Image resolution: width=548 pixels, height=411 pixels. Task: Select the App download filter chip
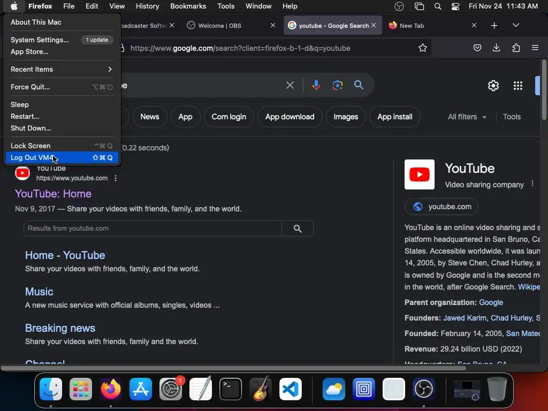[x=290, y=117]
